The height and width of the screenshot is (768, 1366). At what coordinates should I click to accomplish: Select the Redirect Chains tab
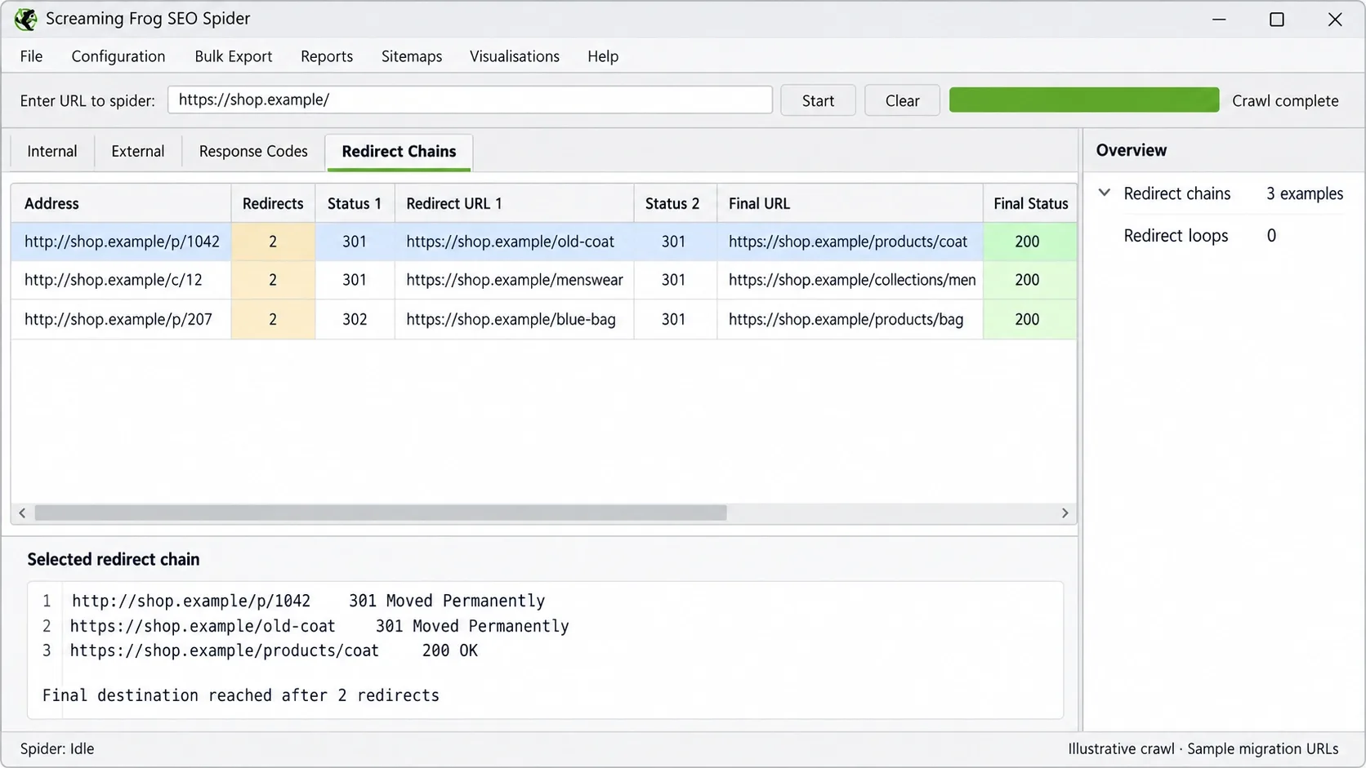point(399,152)
